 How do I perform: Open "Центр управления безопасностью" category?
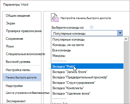tap(28, 93)
